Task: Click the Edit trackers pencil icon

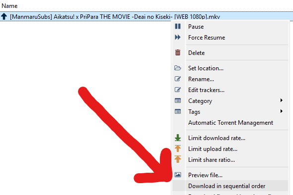Action: tap(178, 90)
